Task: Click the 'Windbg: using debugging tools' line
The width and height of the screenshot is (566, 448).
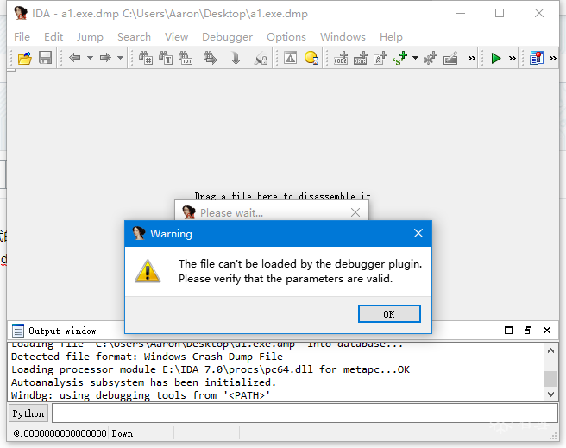Action: coord(141,395)
